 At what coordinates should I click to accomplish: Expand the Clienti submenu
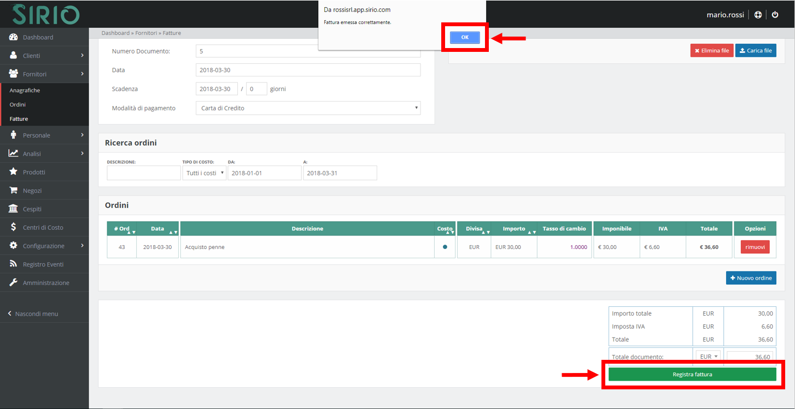(x=44, y=56)
